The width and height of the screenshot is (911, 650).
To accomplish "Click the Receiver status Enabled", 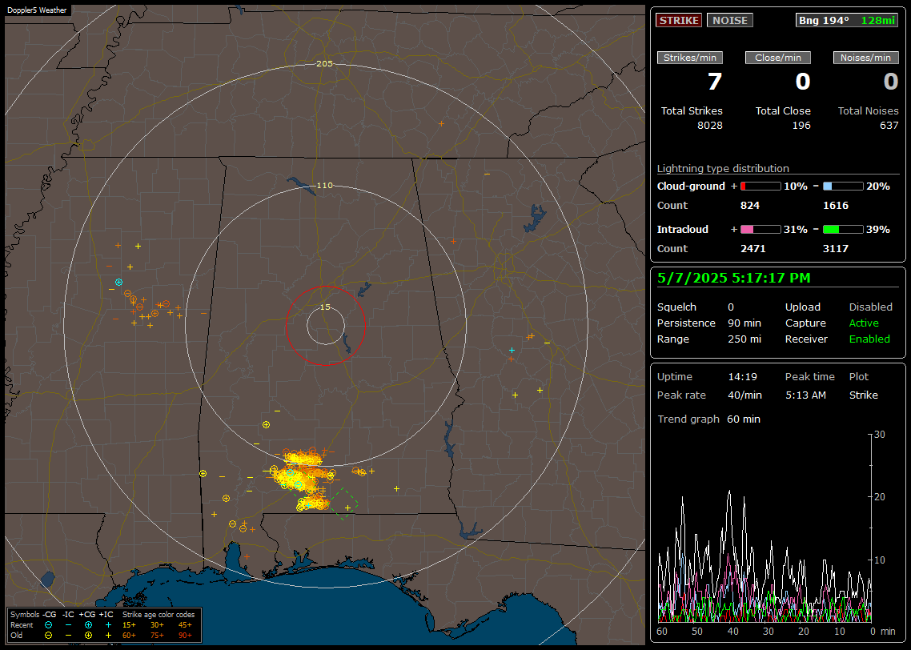I will 869,339.
